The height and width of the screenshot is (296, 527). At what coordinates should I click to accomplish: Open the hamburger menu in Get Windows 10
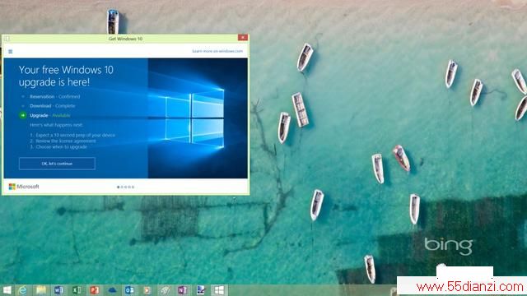click(11, 51)
